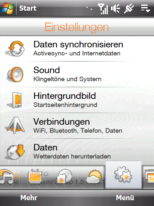Open the Windows Start flag icon
Viewport: 154px width, 206px height.
pyautogui.click(x=8, y=8)
